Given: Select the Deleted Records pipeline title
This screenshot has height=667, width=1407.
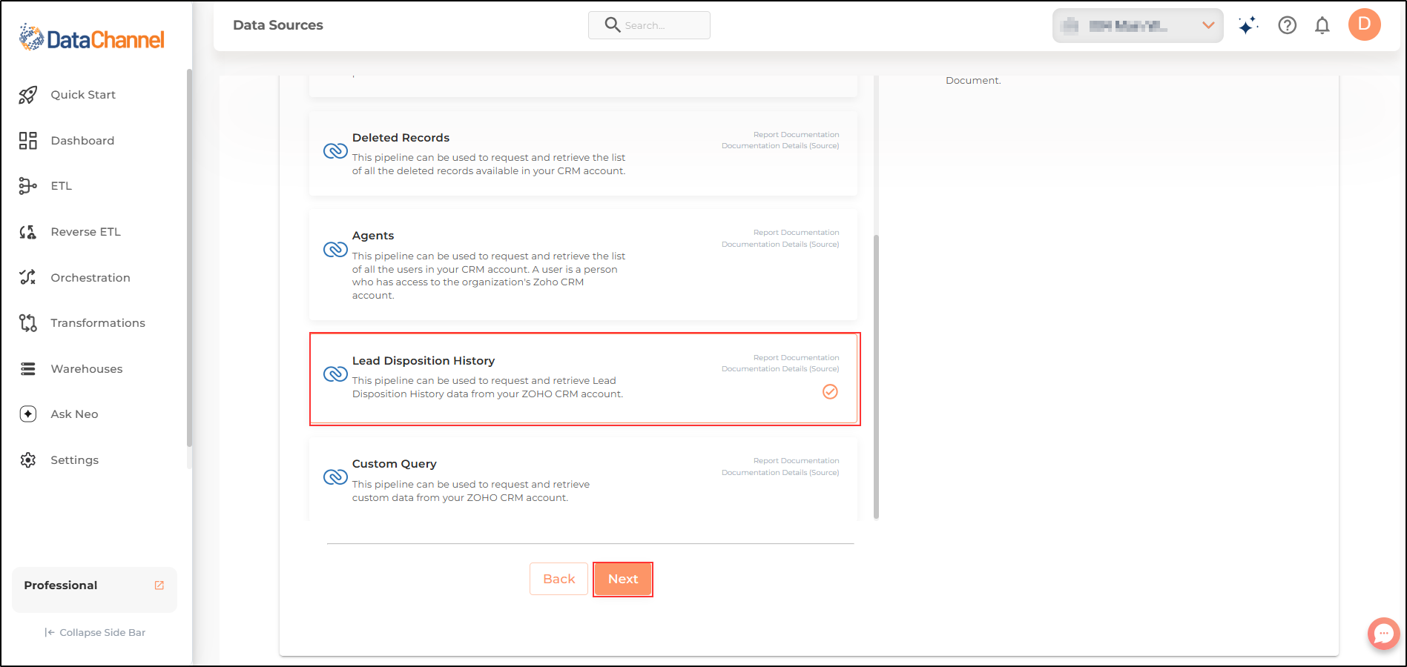Looking at the screenshot, I should point(401,138).
